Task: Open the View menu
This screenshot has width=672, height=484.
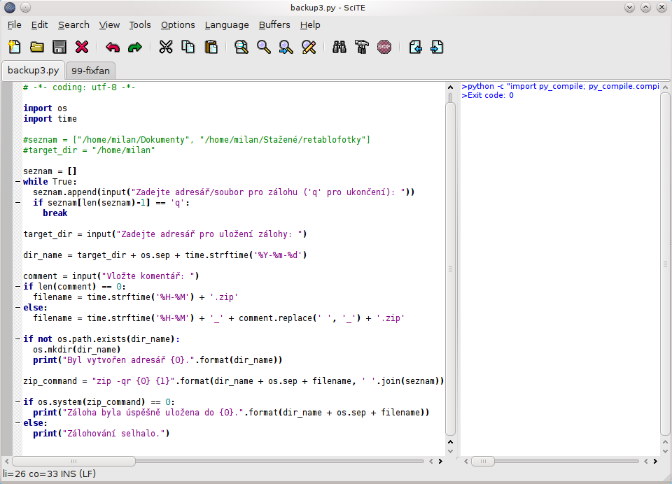Action: tap(109, 25)
